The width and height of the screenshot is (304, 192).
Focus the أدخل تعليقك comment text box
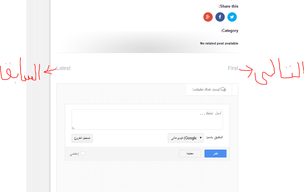click(147, 120)
